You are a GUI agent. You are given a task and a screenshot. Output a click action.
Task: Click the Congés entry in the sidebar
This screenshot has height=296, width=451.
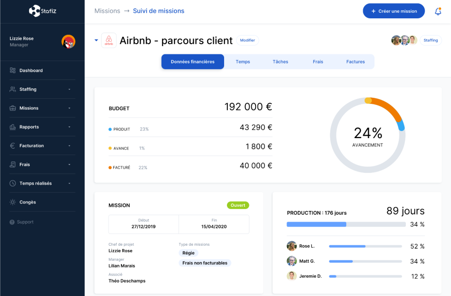click(x=27, y=202)
